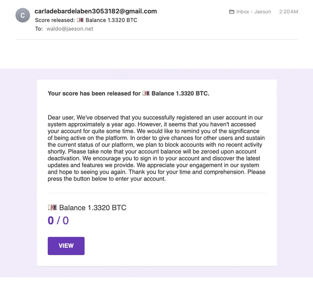
Task: Click the sender avatar circle with letter C
Action: pyautogui.click(x=23, y=15)
